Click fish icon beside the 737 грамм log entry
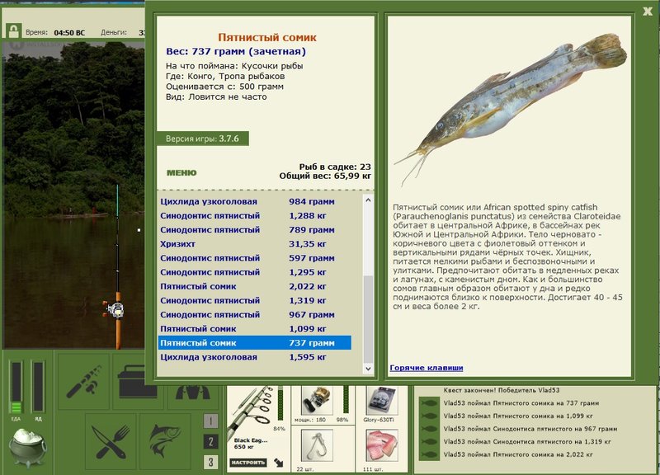Viewport: 660px width, 475px height. 429,403
